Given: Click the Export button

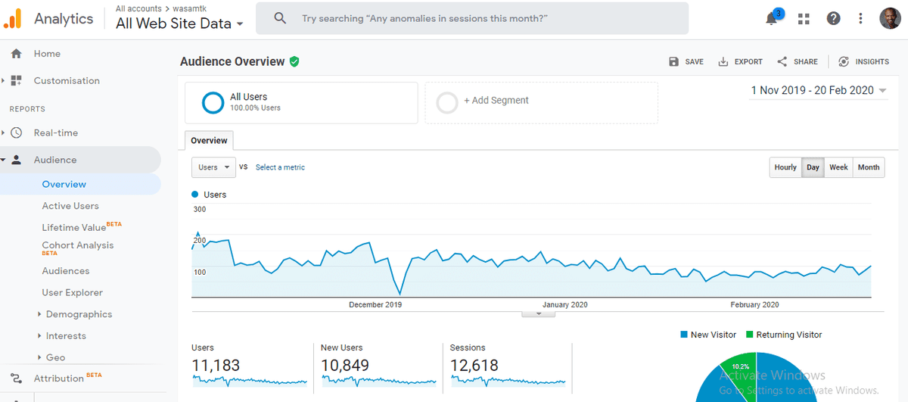Looking at the screenshot, I should pyautogui.click(x=740, y=62).
